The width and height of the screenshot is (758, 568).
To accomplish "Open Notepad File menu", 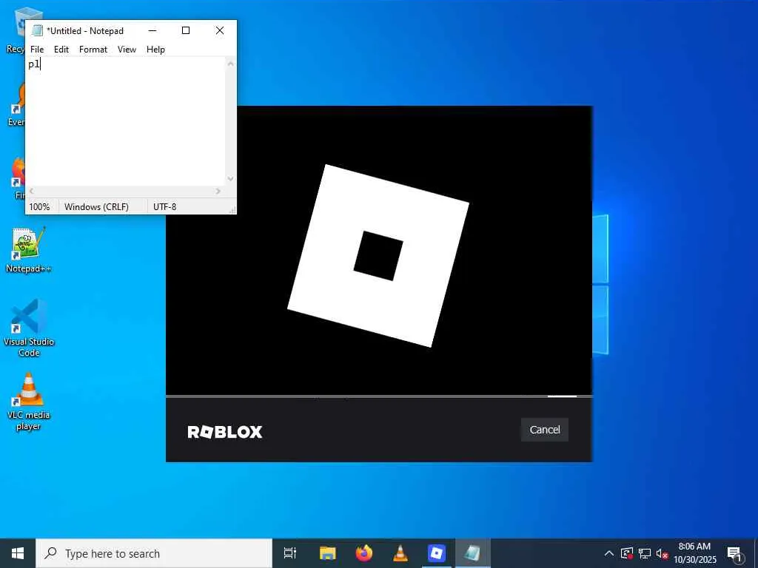I will (x=37, y=50).
